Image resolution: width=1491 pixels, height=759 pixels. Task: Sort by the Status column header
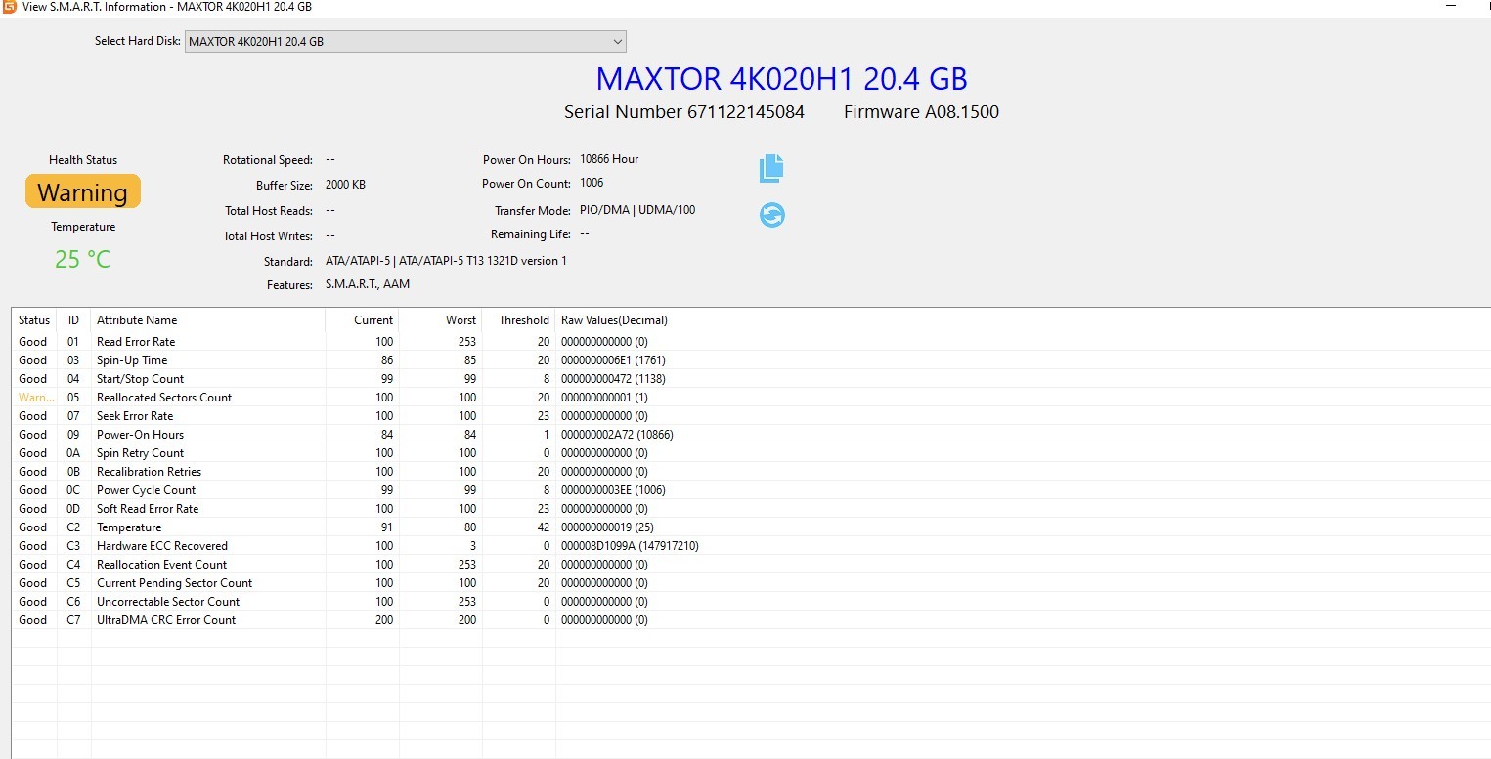click(x=34, y=320)
